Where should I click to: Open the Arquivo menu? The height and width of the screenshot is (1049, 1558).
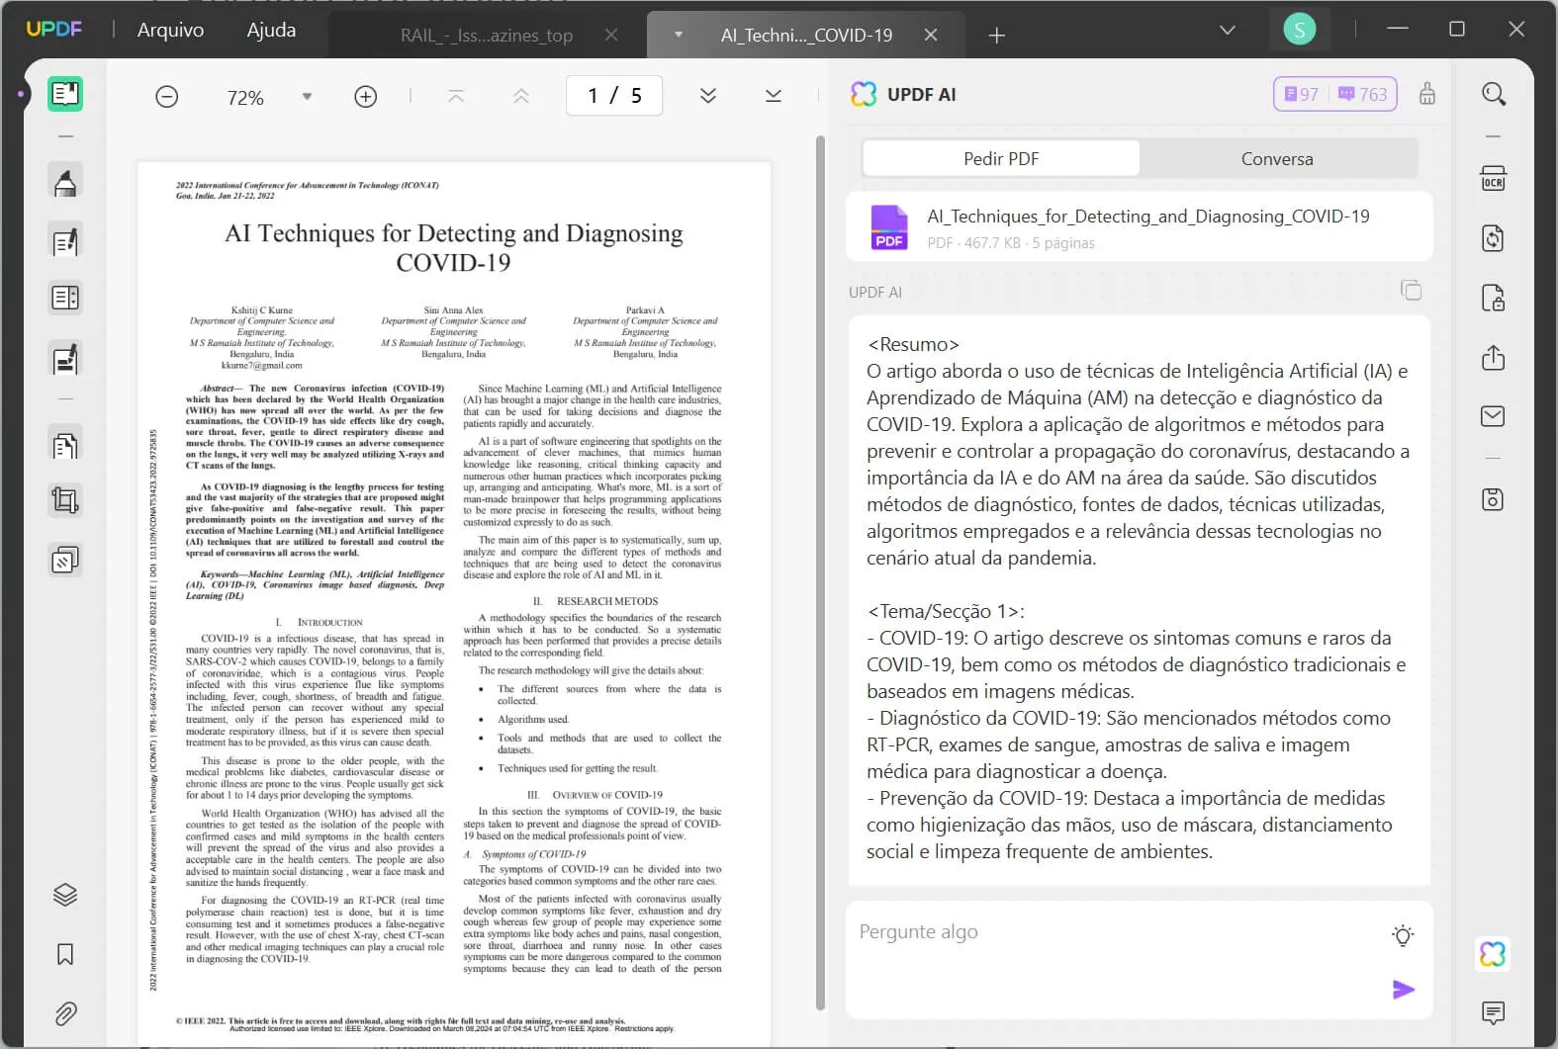(x=170, y=30)
